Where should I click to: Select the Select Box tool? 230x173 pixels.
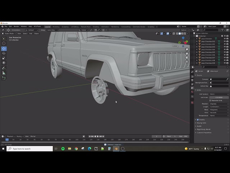coord(4,39)
